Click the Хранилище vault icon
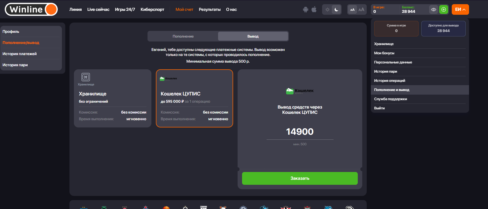 (x=86, y=77)
